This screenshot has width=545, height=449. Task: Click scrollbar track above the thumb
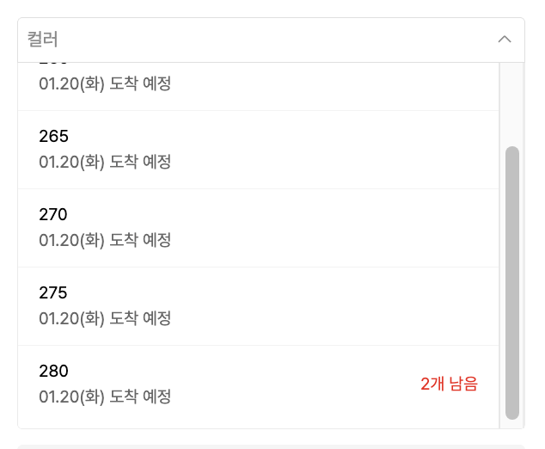tap(512, 103)
